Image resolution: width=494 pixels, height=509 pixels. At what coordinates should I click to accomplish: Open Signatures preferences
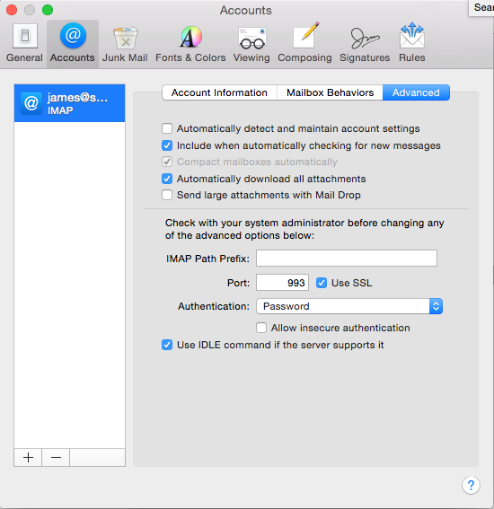coord(365,43)
